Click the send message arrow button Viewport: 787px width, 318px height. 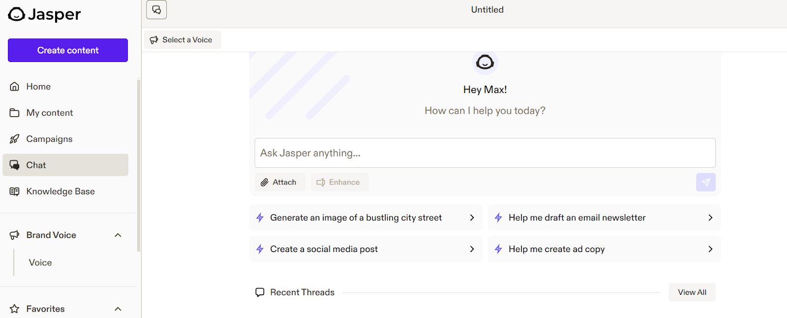[706, 182]
